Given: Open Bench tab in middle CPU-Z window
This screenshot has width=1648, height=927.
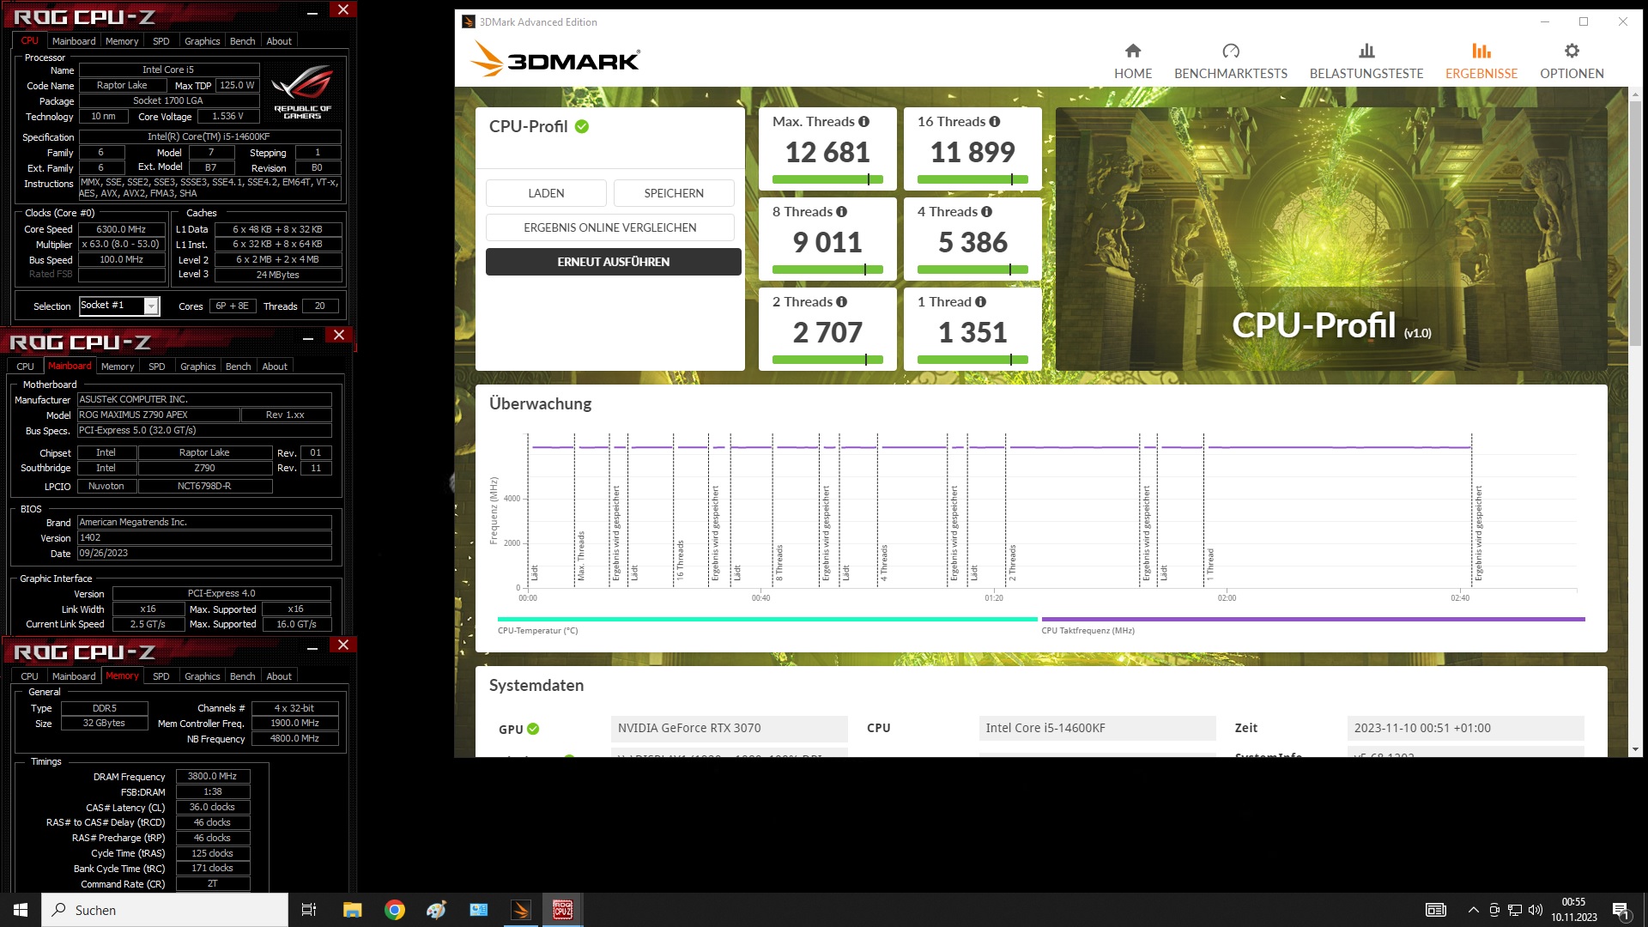Looking at the screenshot, I should (x=238, y=367).
